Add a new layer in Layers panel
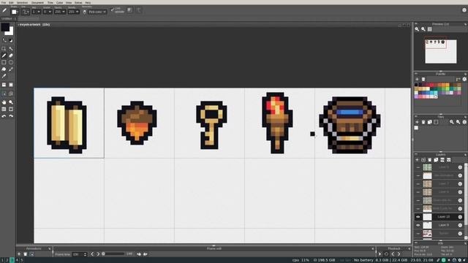 [417, 160]
